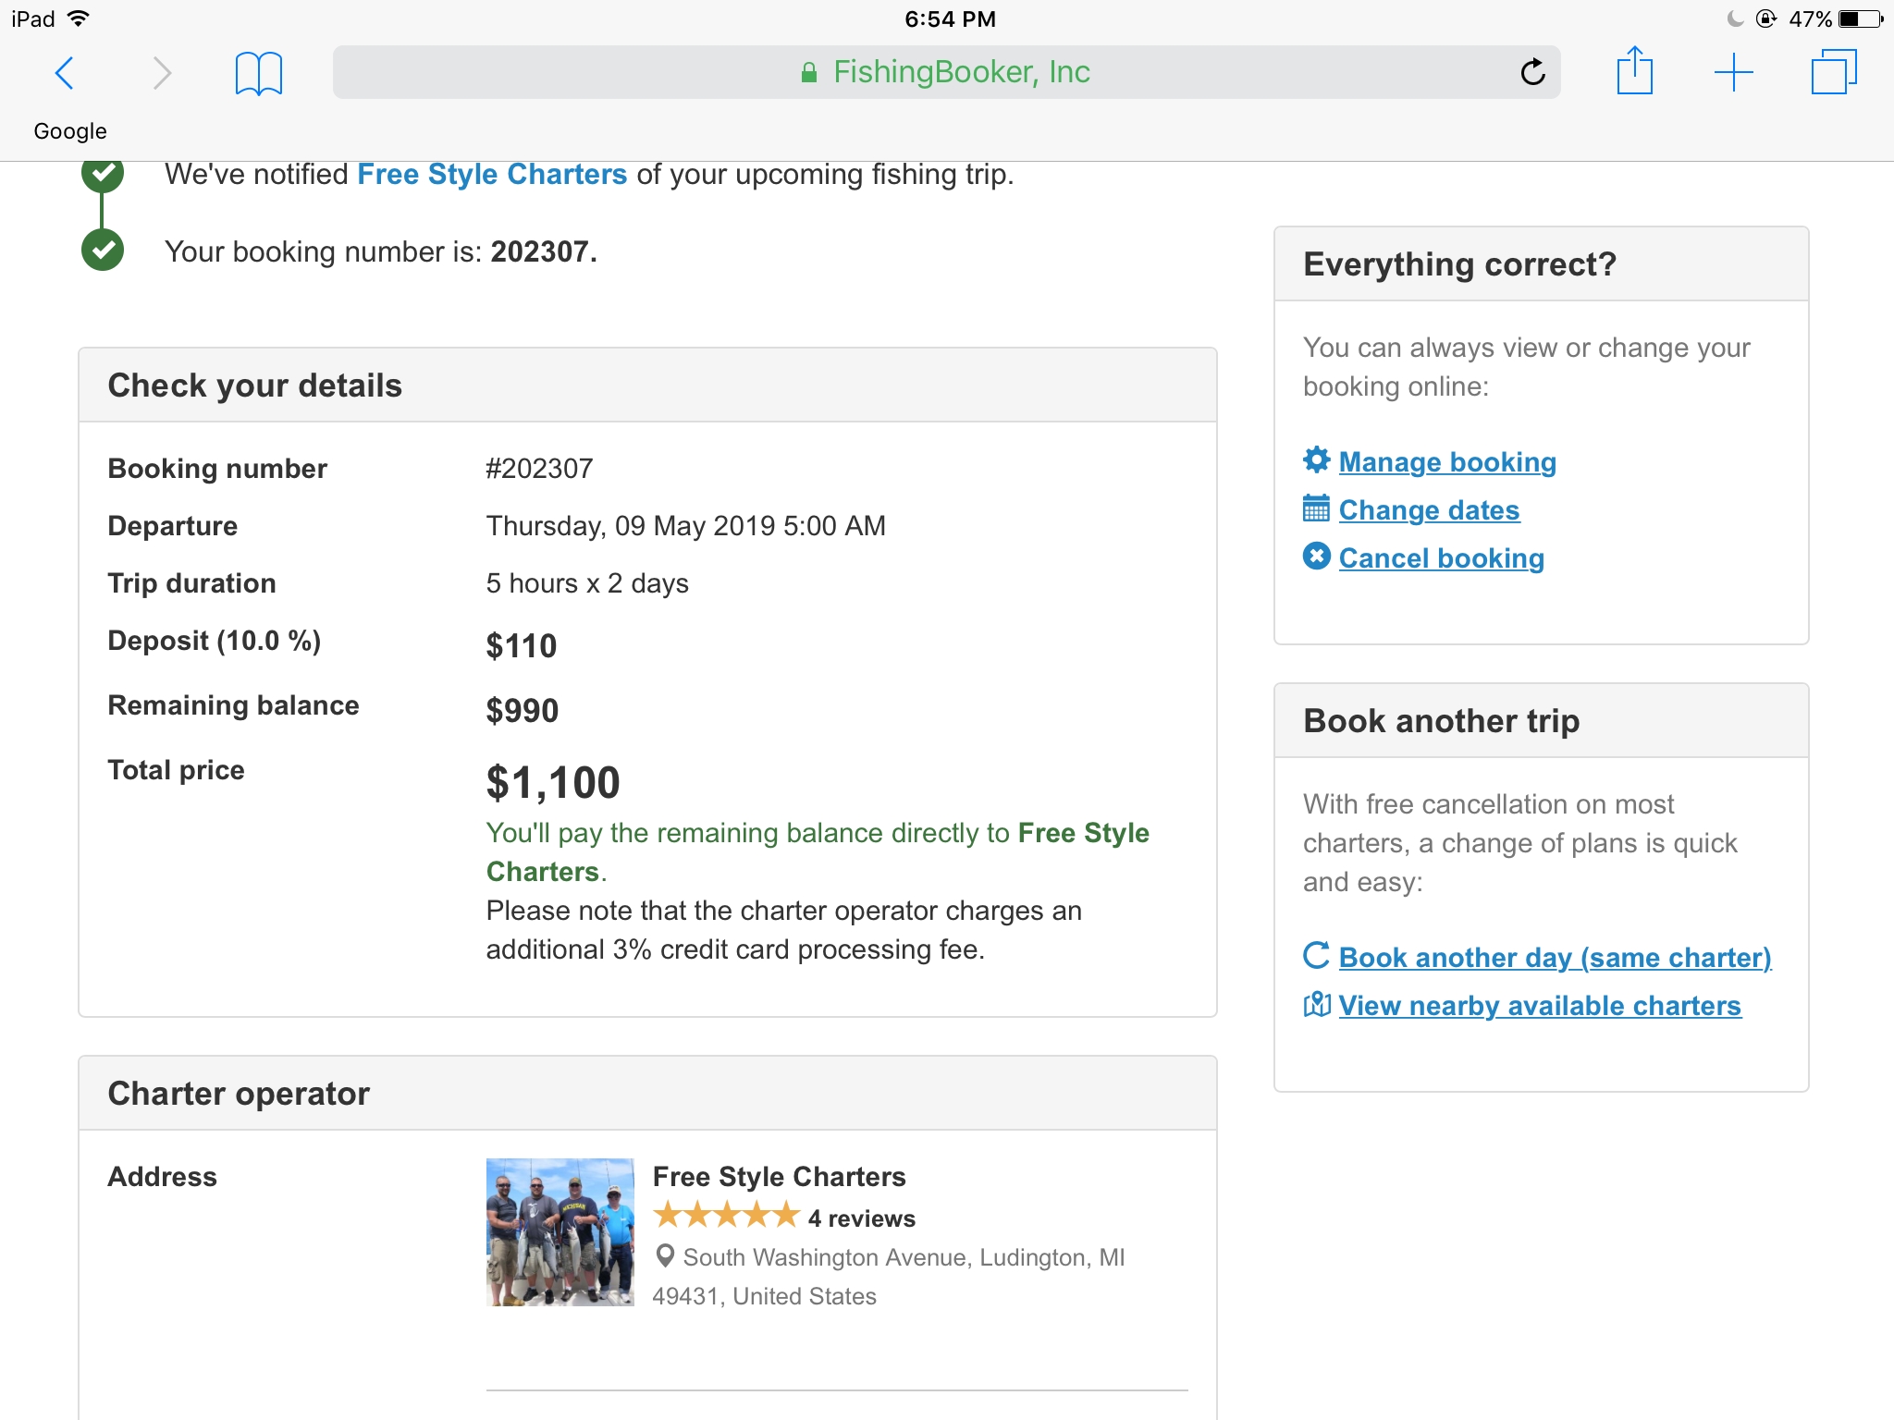
Task: Click the trip duration 5 hours x 2 days
Action: tap(587, 583)
